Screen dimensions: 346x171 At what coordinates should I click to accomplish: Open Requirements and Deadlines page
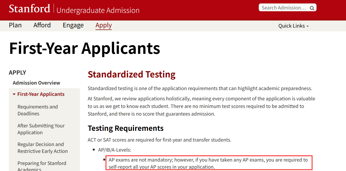(x=38, y=110)
